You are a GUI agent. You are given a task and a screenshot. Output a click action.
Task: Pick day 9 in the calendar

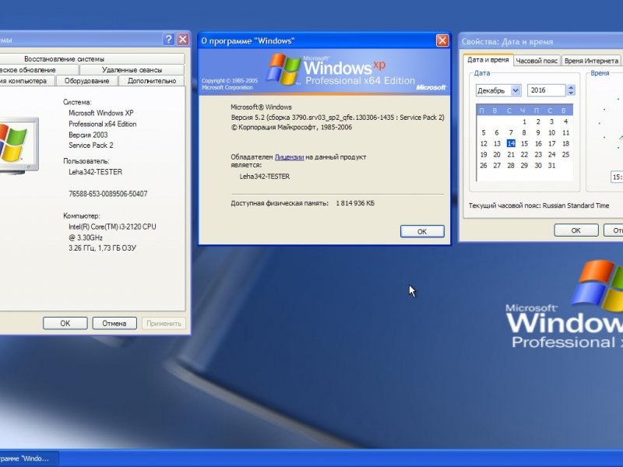(x=538, y=132)
